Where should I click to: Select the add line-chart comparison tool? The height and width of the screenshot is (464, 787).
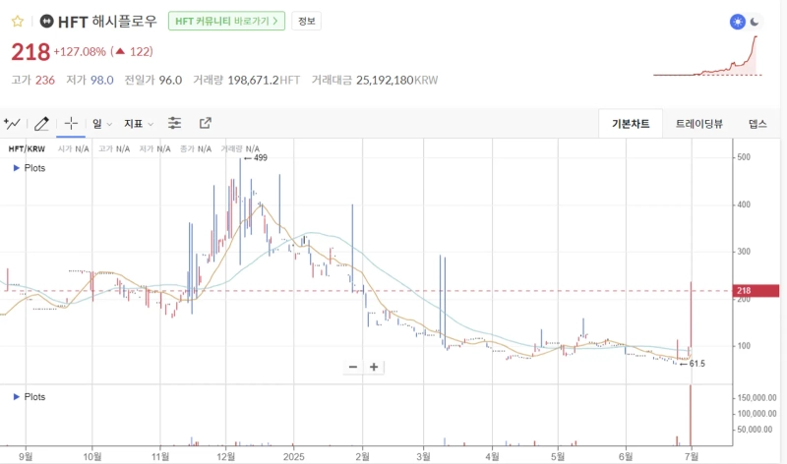click(12, 124)
